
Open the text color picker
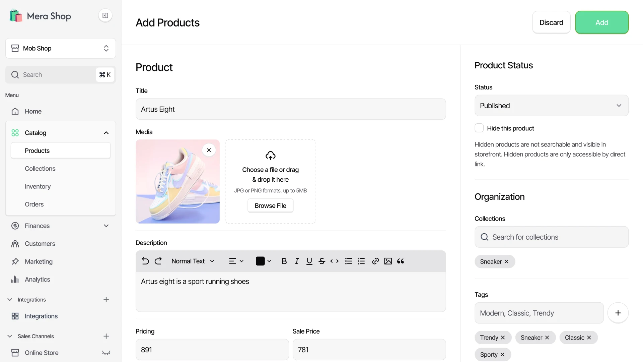tap(263, 261)
